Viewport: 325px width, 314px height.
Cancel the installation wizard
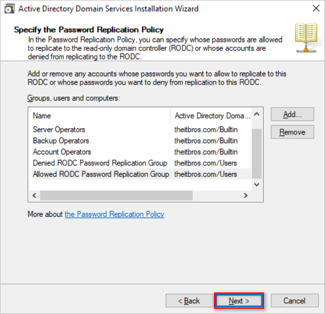(294, 300)
